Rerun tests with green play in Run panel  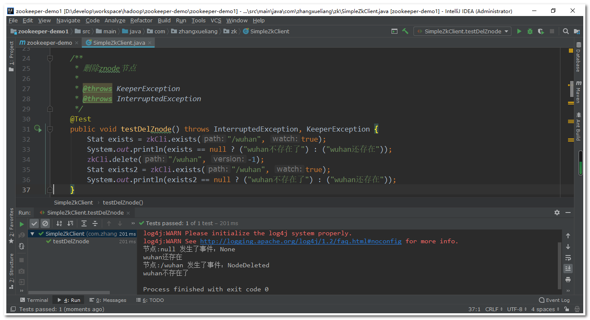[22, 224]
